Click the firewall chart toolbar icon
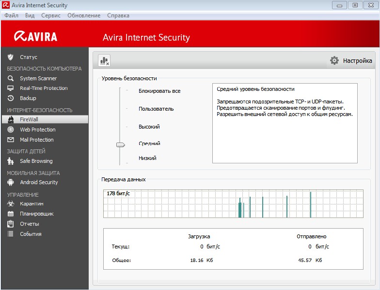Screen dimensions: 380x290 pyautogui.click(x=104, y=60)
